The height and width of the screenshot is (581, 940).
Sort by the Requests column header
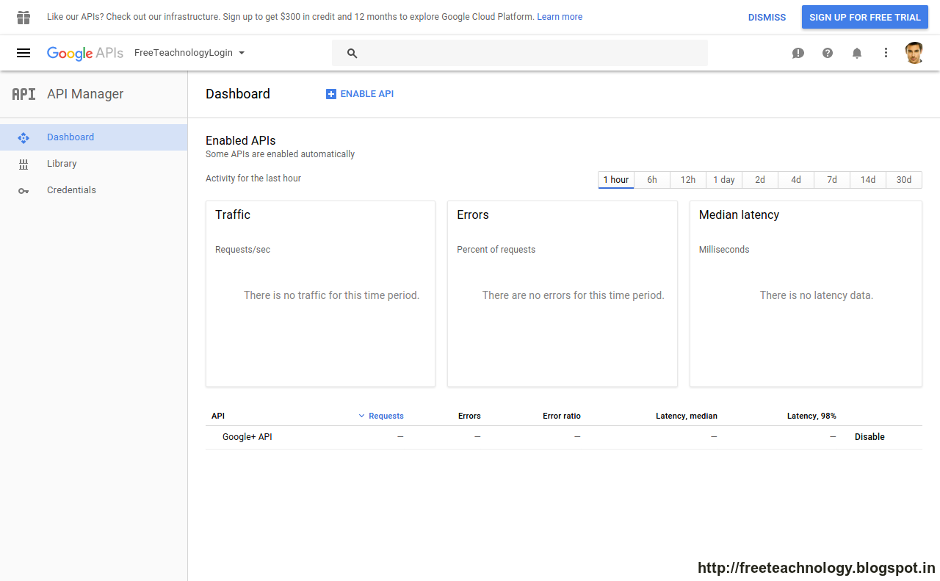[x=386, y=416]
